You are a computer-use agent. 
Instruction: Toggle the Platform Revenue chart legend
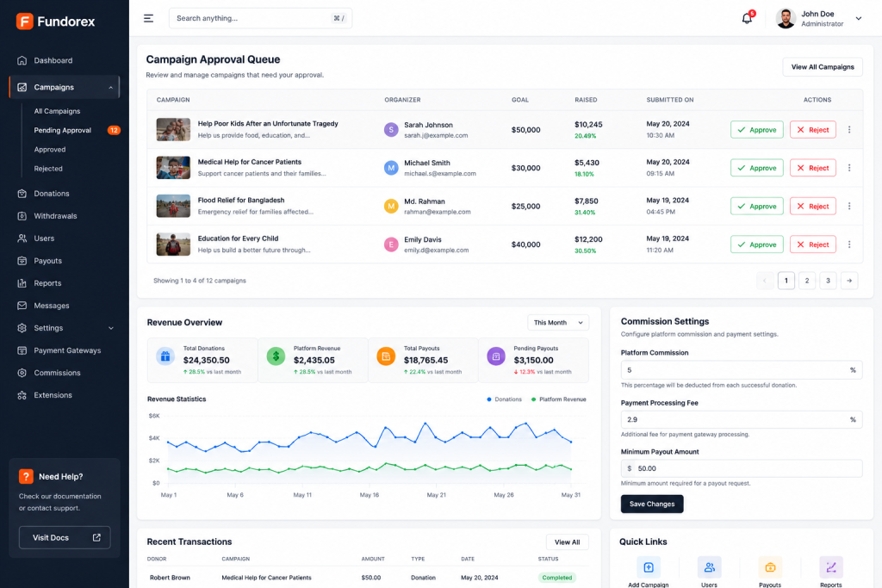pos(558,399)
